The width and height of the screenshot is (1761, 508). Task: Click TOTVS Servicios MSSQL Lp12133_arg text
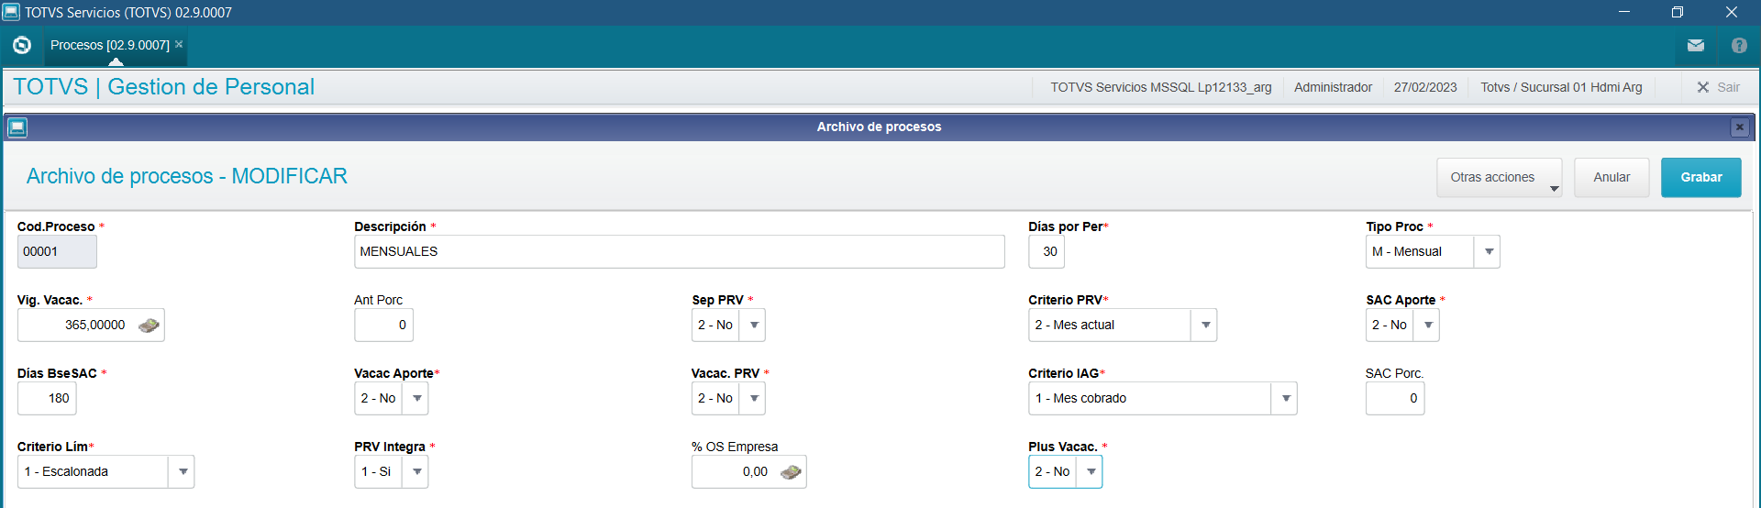[x=1161, y=87]
